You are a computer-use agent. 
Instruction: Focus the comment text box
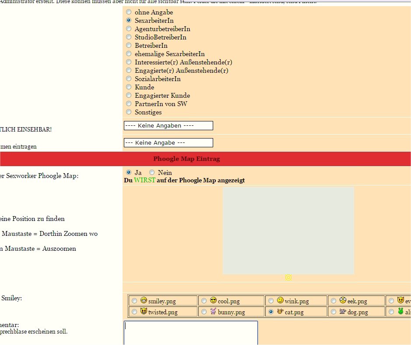tap(190, 333)
